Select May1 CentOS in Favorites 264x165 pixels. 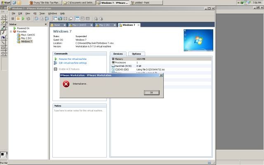point(28,35)
